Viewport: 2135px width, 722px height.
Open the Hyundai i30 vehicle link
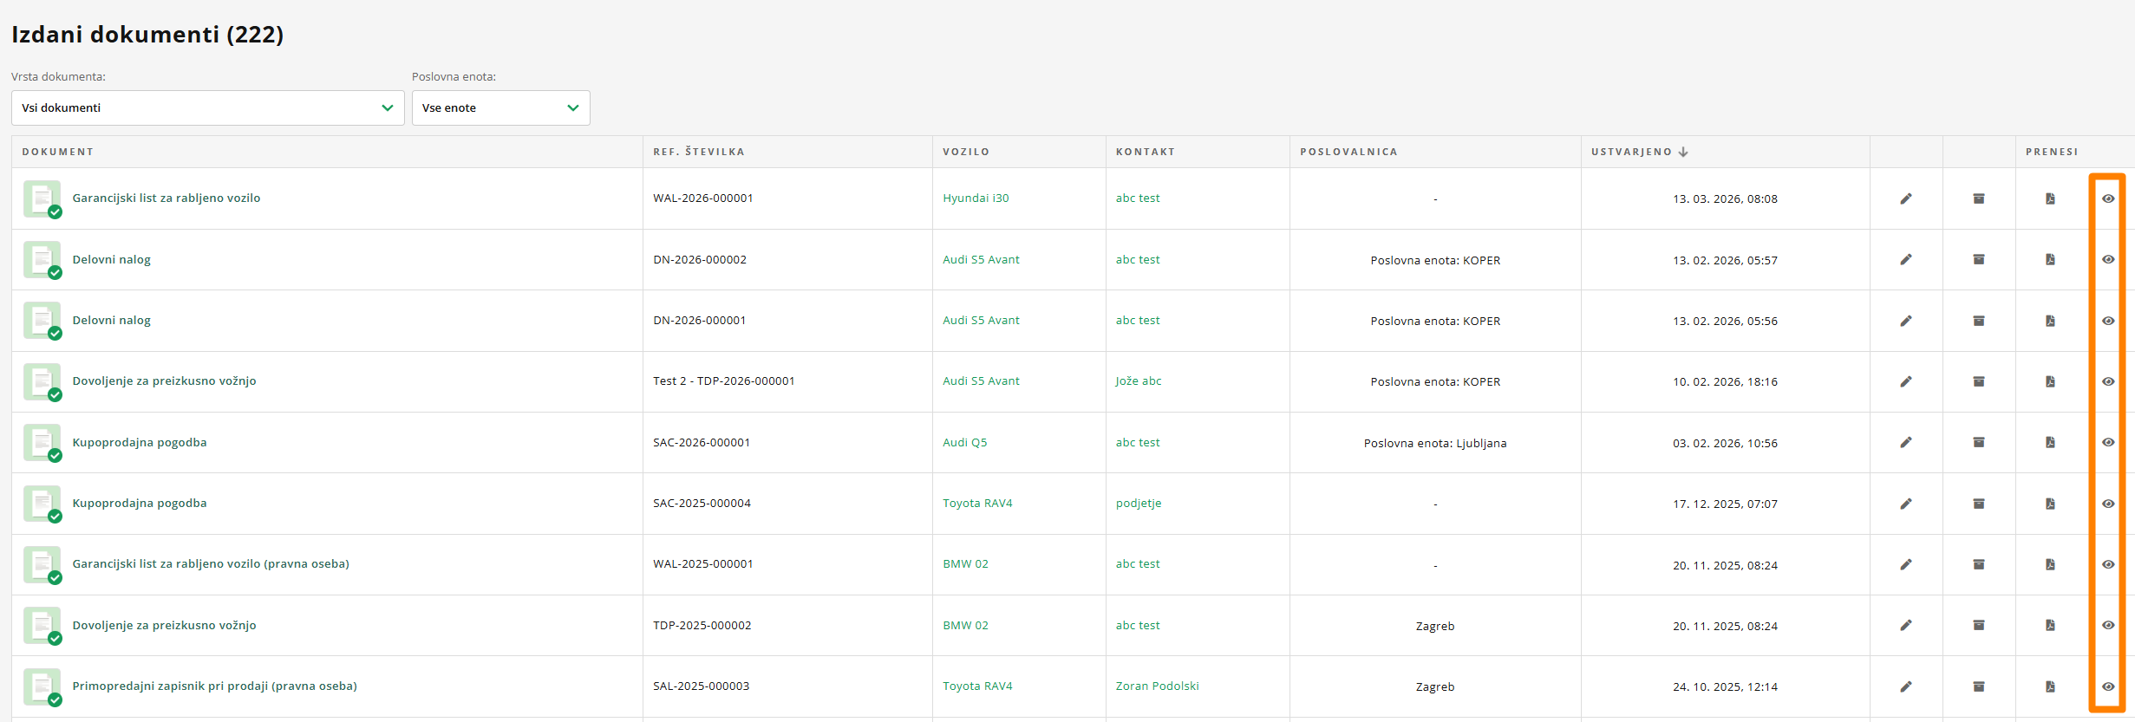pos(976,198)
